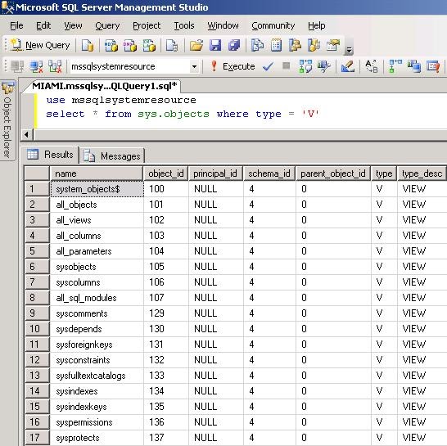Click the object_id column header
This screenshot has width=447, height=446.
166,173
